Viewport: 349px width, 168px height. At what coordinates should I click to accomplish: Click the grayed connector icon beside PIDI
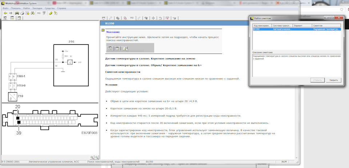44,13
